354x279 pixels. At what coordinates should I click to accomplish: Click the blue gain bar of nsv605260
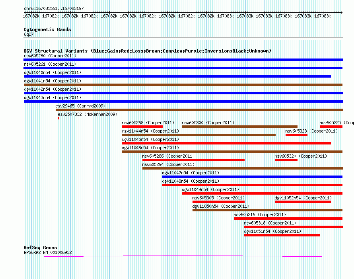point(183,60)
